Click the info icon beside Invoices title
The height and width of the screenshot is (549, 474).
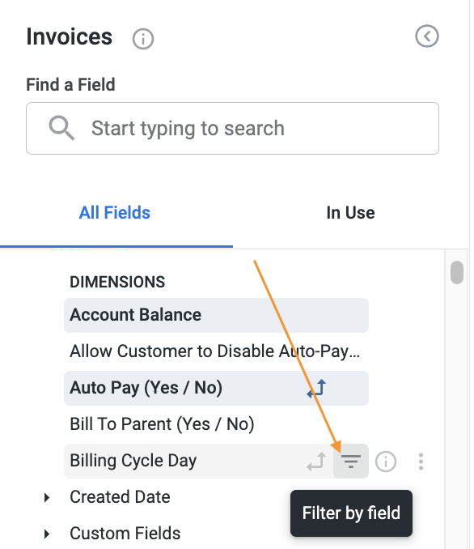click(142, 39)
